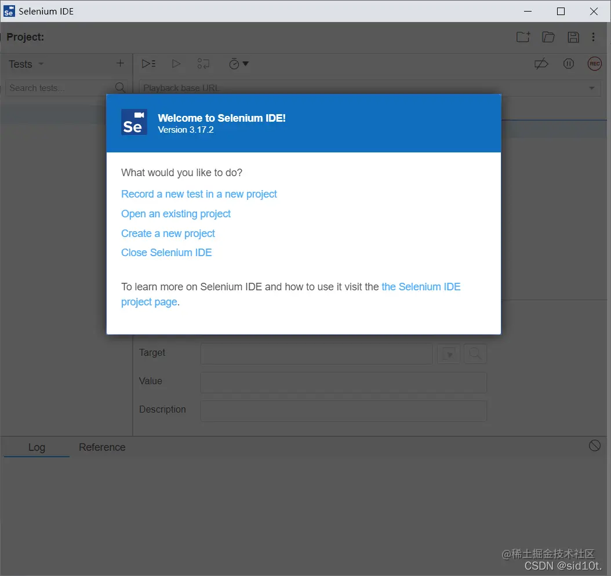Click the new project icon in the header

(523, 37)
